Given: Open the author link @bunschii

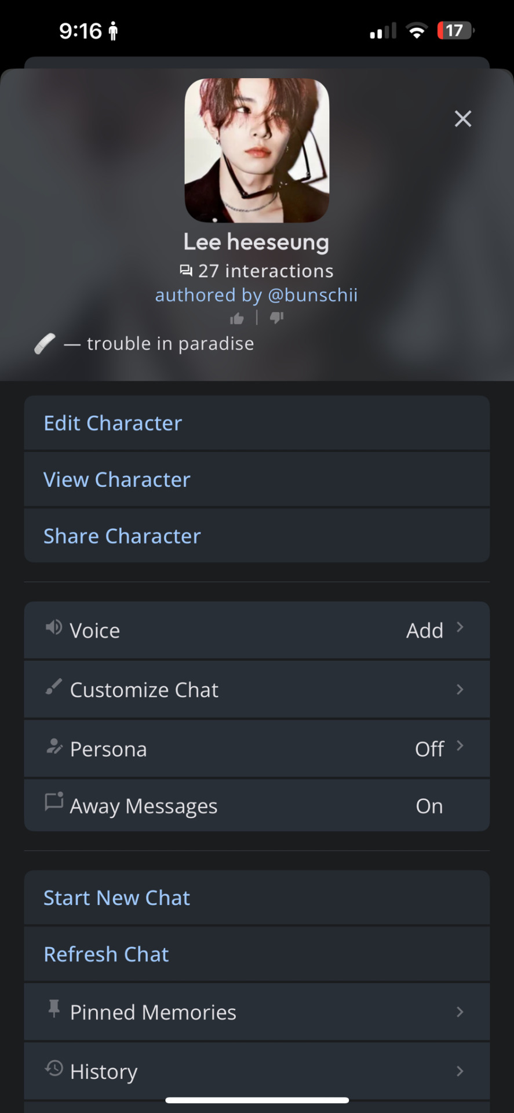Looking at the screenshot, I should 313,295.
